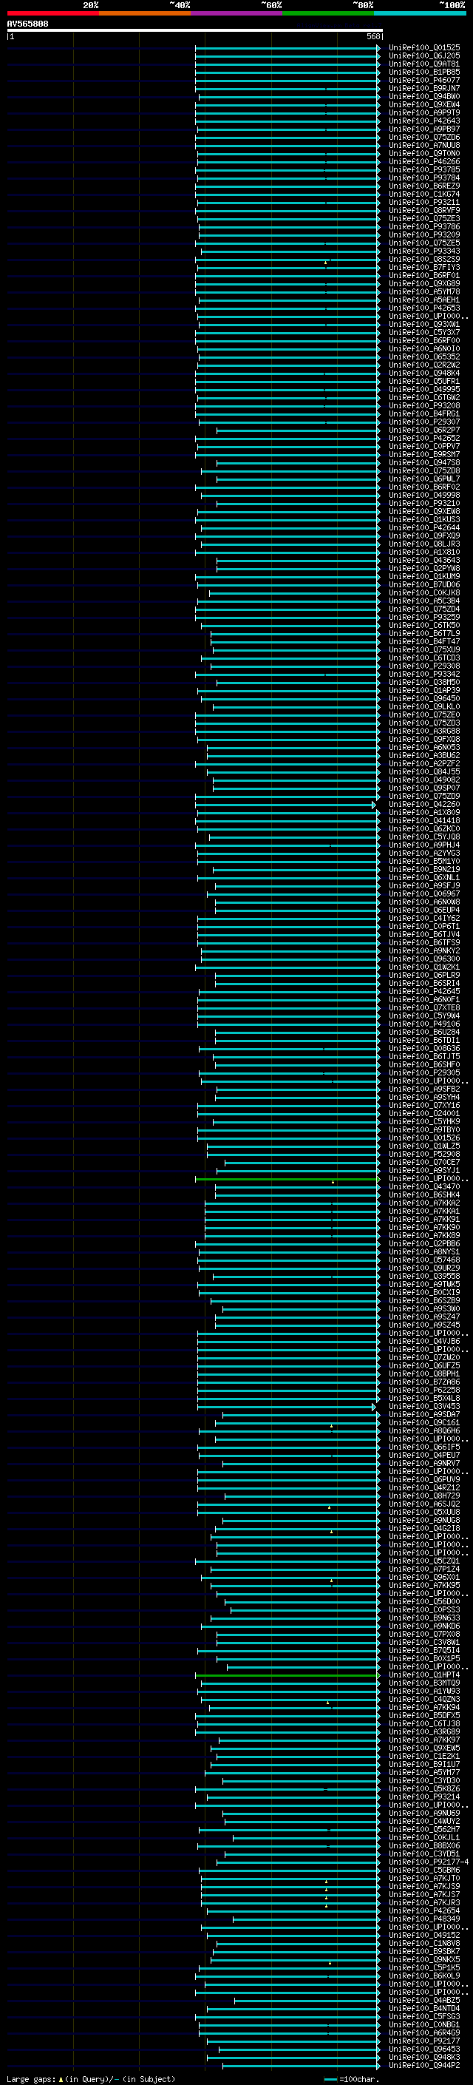Select the UniRef100_P62258 label
Viewport: 473px width, 2085px height.
point(424,1390)
